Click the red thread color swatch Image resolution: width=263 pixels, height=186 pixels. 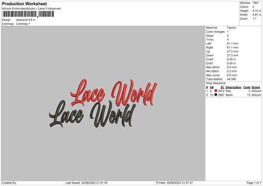[216, 91]
